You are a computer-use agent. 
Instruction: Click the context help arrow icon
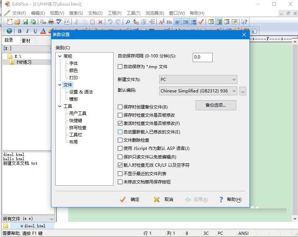click(x=244, y=22)
